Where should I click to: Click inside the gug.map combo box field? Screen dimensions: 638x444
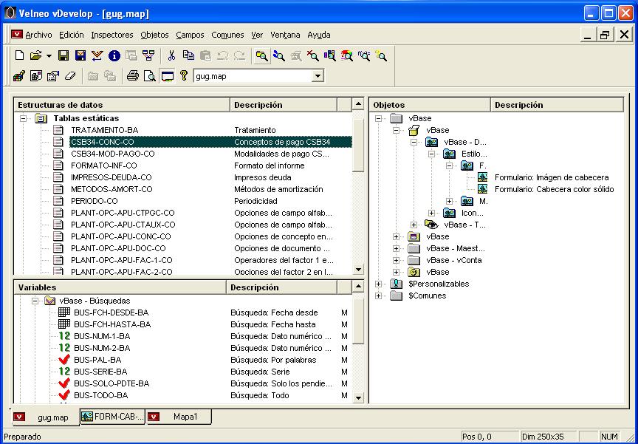(x=253, y=76)
